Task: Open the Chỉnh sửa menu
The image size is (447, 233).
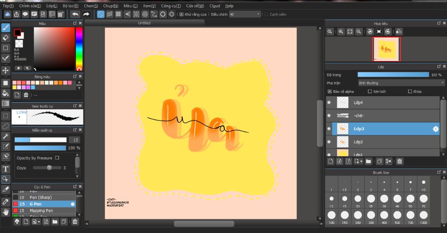Action: pos(30,6)
